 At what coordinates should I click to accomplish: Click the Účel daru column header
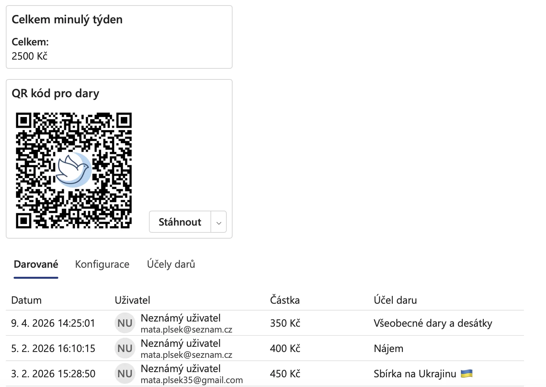click(x=395, y=300)
